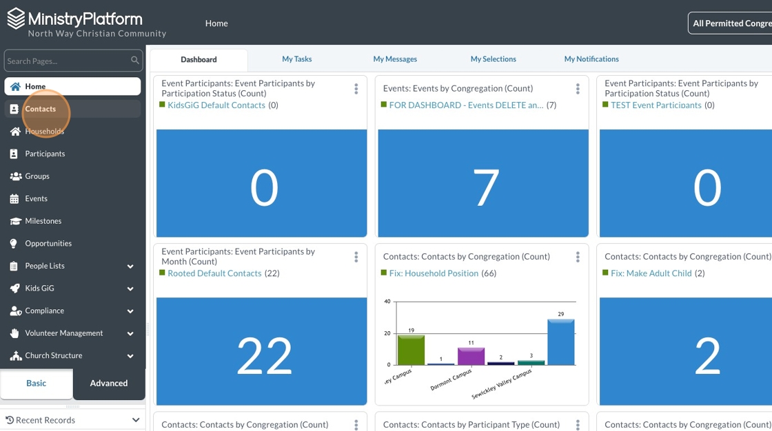Click the blue tile showing 2

(686, 351)
